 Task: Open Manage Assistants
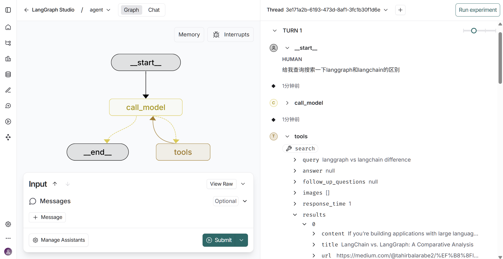point(59,240)
